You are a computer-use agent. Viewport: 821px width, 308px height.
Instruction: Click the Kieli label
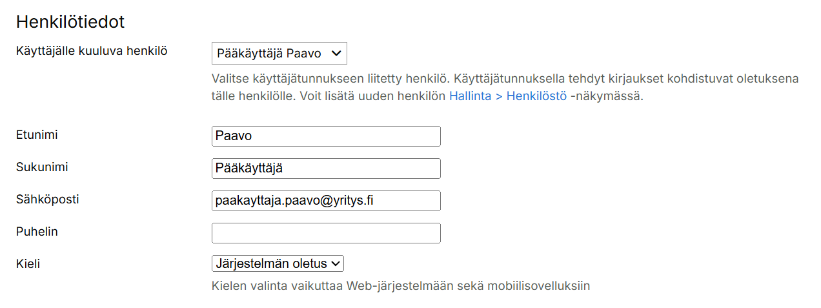(28, 263)
